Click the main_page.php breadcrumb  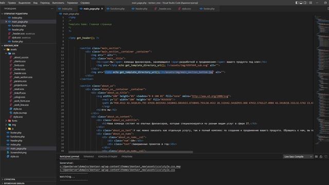[x=71, y=14]
